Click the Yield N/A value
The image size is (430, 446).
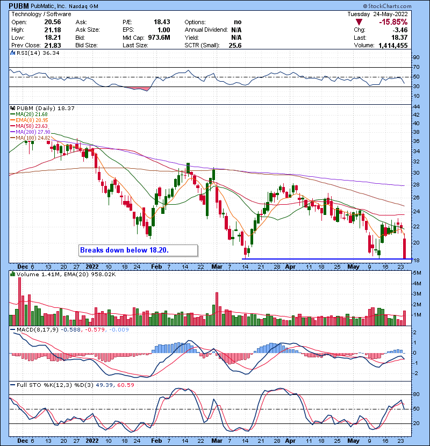[236, 38]
